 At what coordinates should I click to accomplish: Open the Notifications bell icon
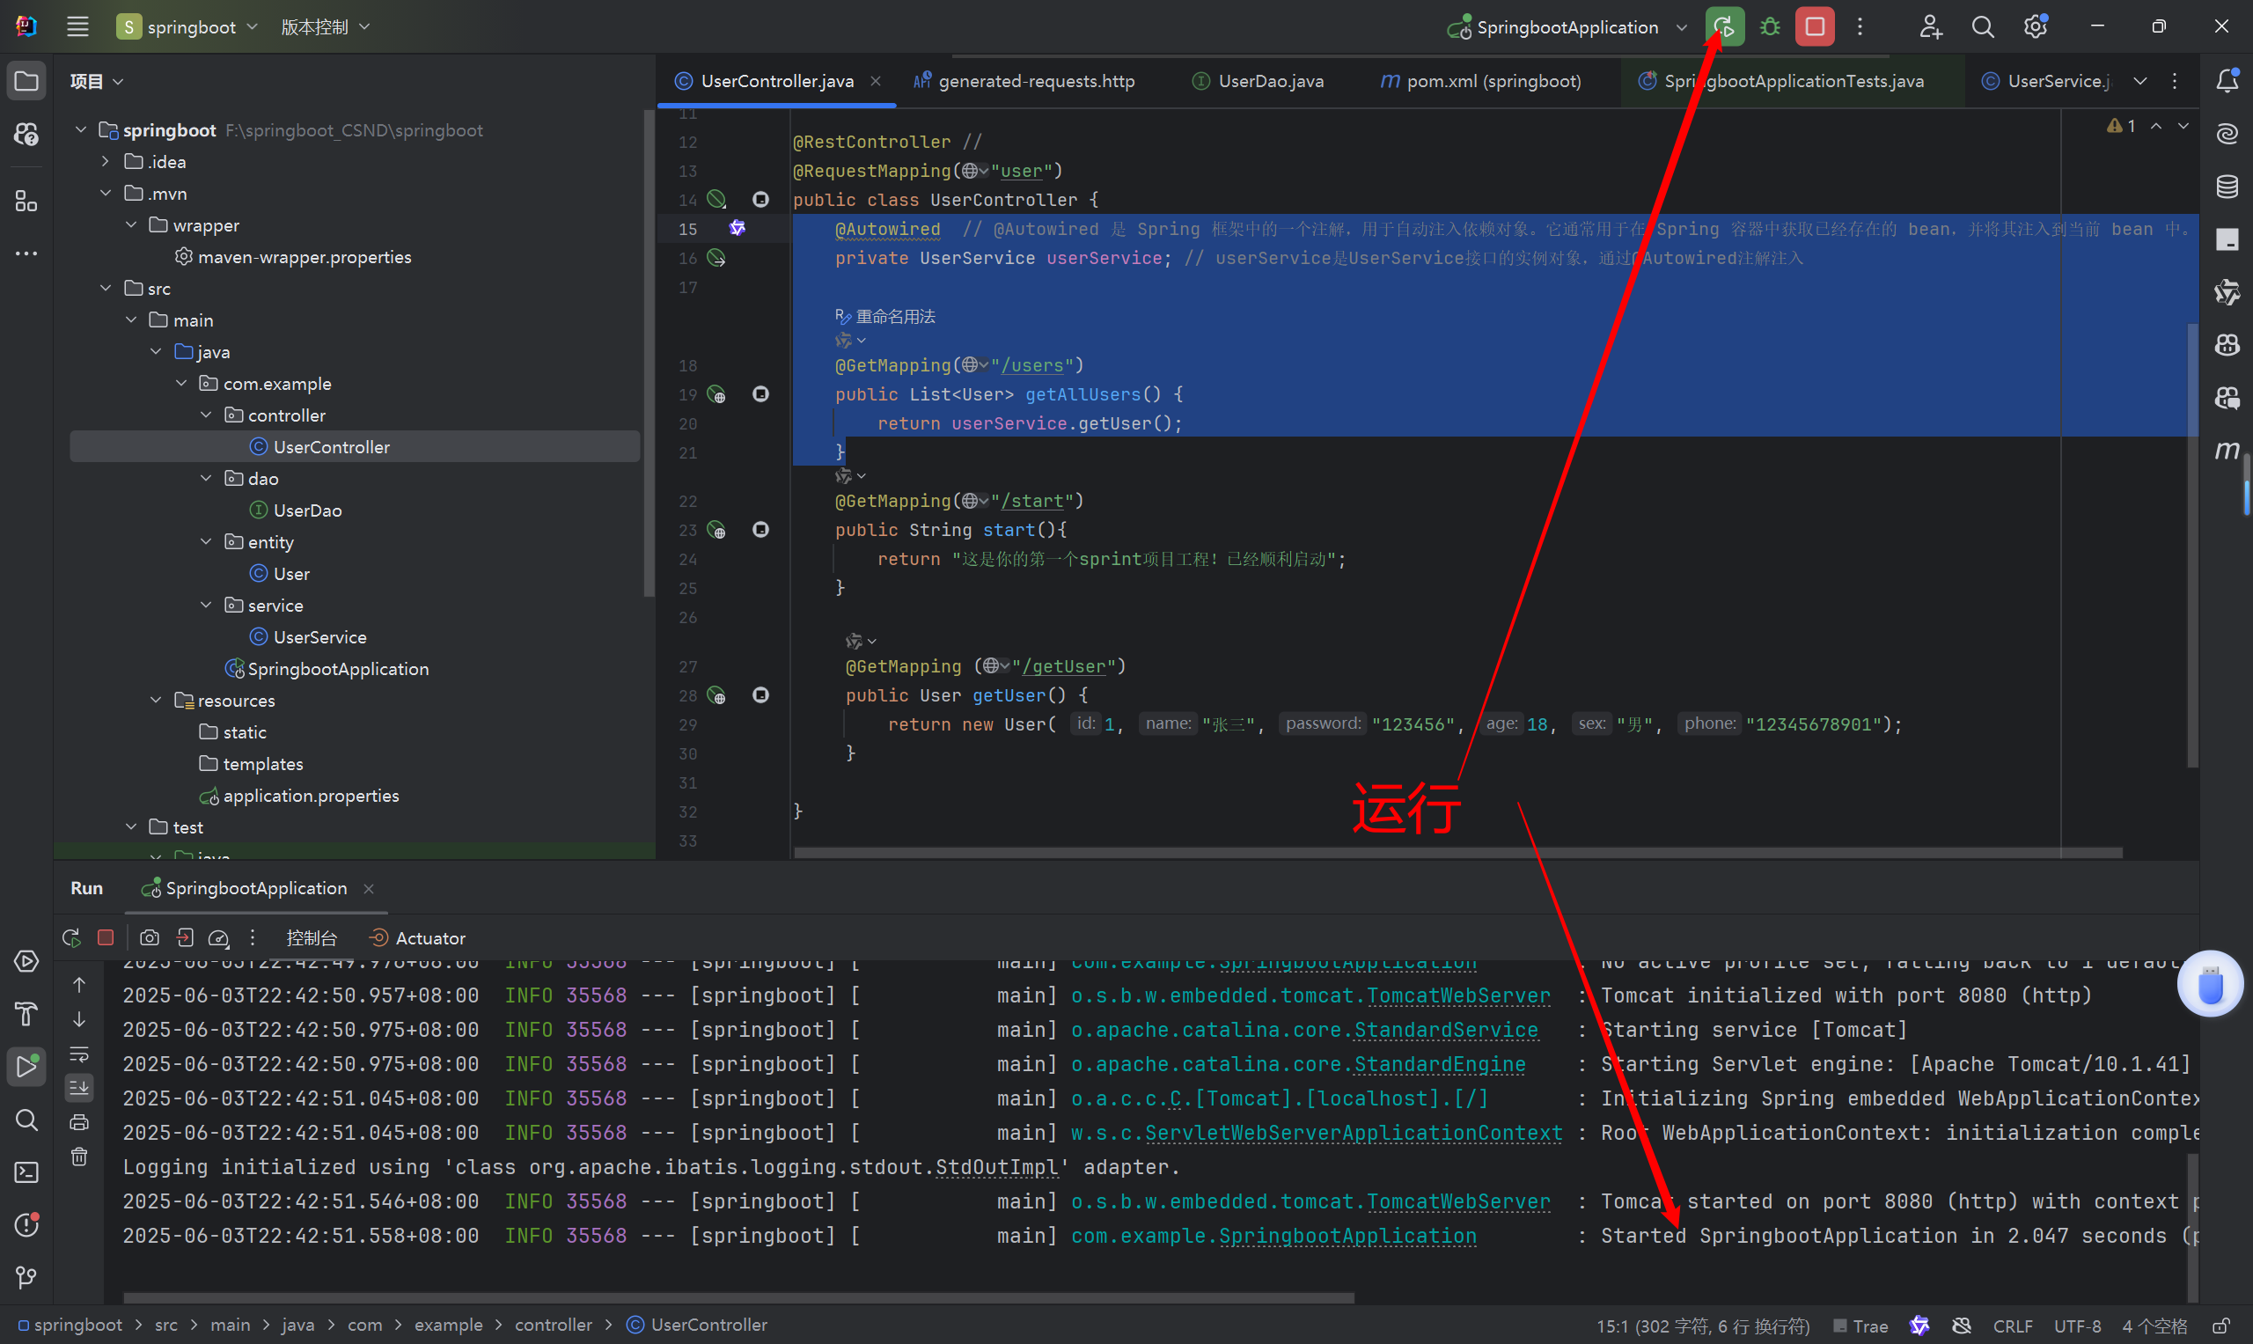coord(2227,82)
